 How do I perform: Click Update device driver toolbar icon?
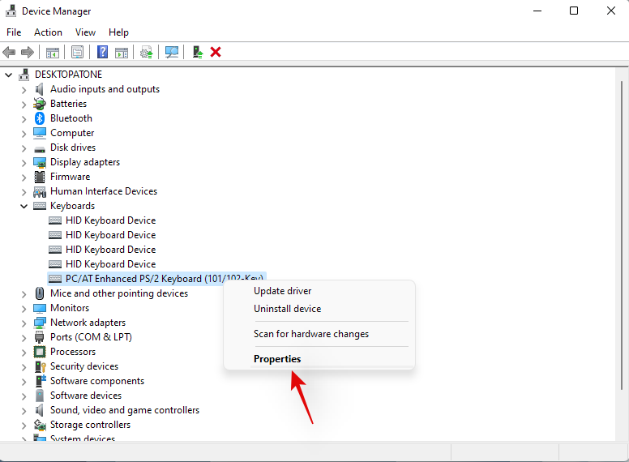[x=147, y=52]
